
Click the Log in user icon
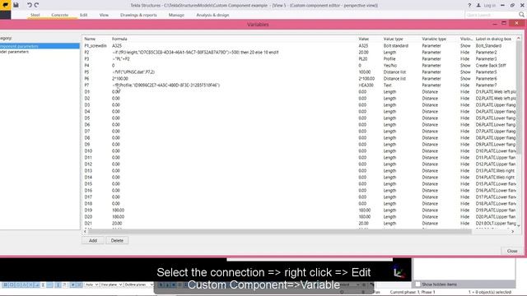(x=478, y=6)
